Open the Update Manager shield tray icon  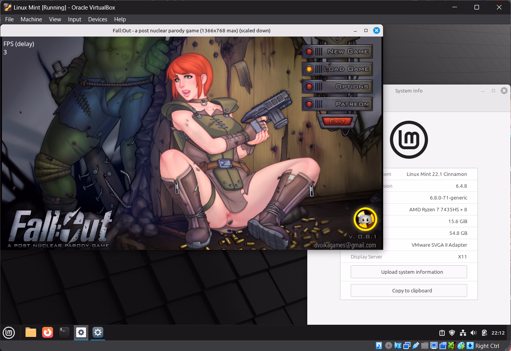point(452,333)
